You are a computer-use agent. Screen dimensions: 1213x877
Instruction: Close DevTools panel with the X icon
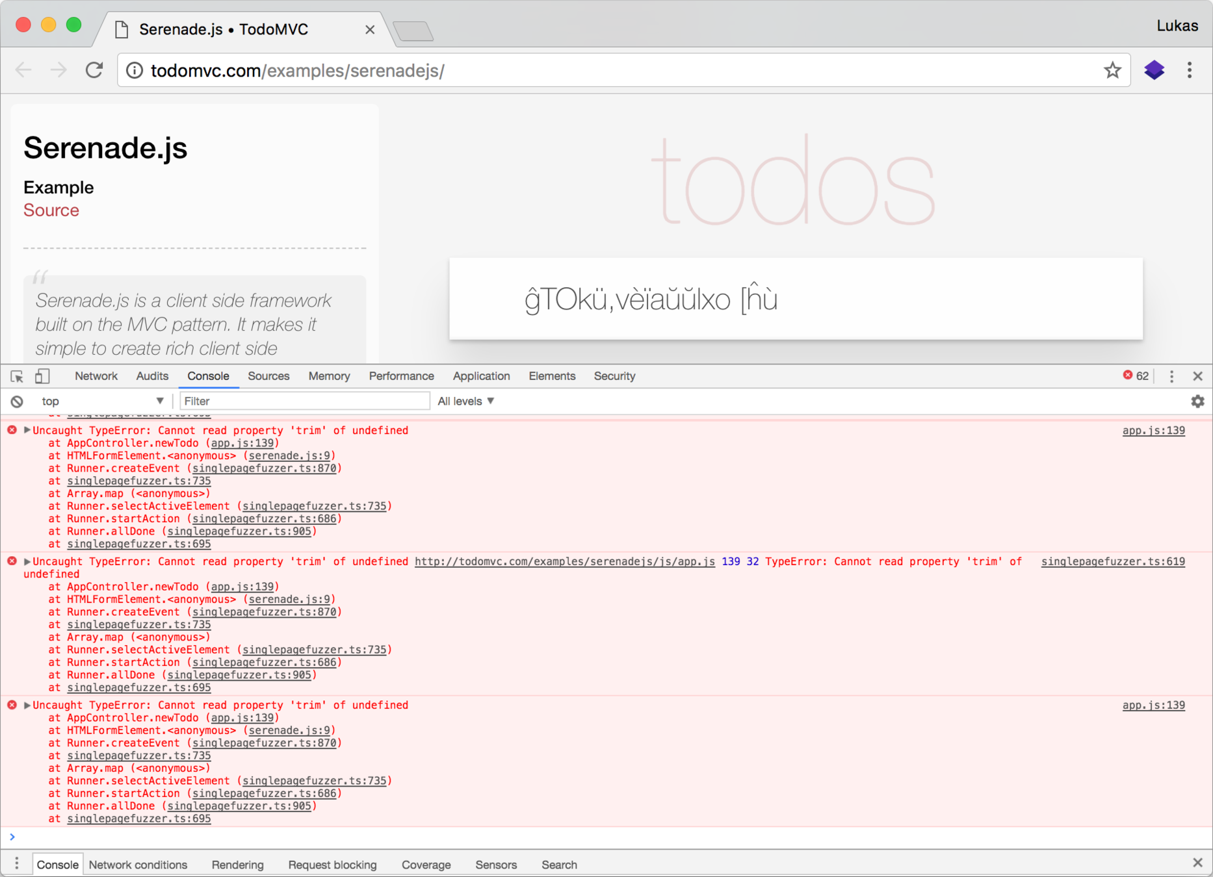click(x=1197, y=376)
